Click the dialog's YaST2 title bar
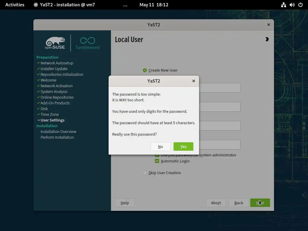 coord(154,81)
